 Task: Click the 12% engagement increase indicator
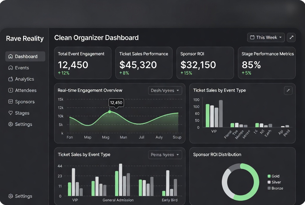click(64, 73)
